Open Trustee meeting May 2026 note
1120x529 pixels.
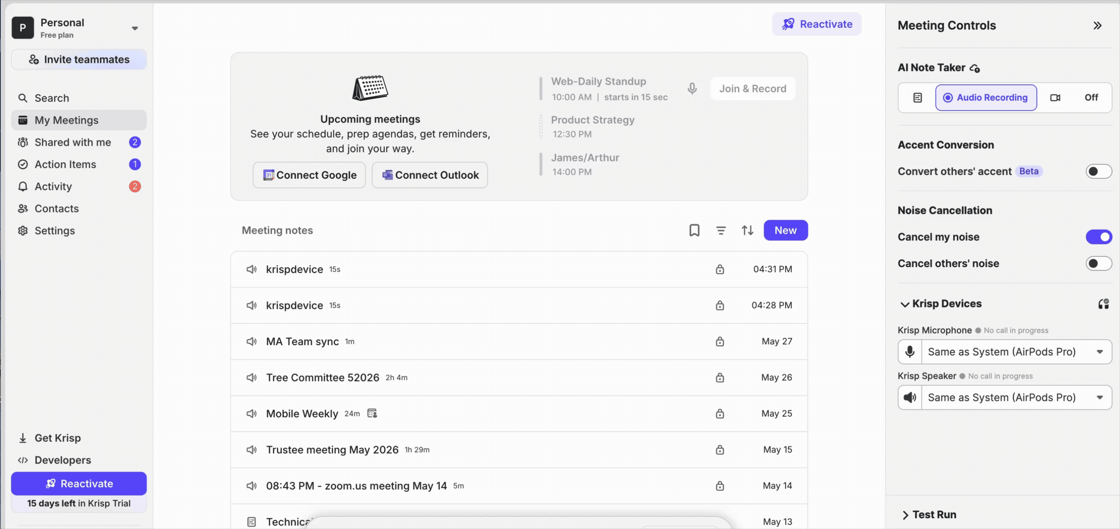(519, 450)
